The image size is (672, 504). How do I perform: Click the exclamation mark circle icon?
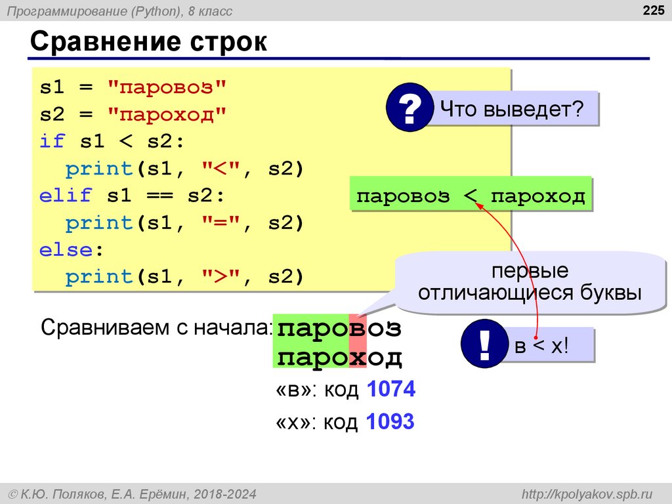(x=484, y=344)
